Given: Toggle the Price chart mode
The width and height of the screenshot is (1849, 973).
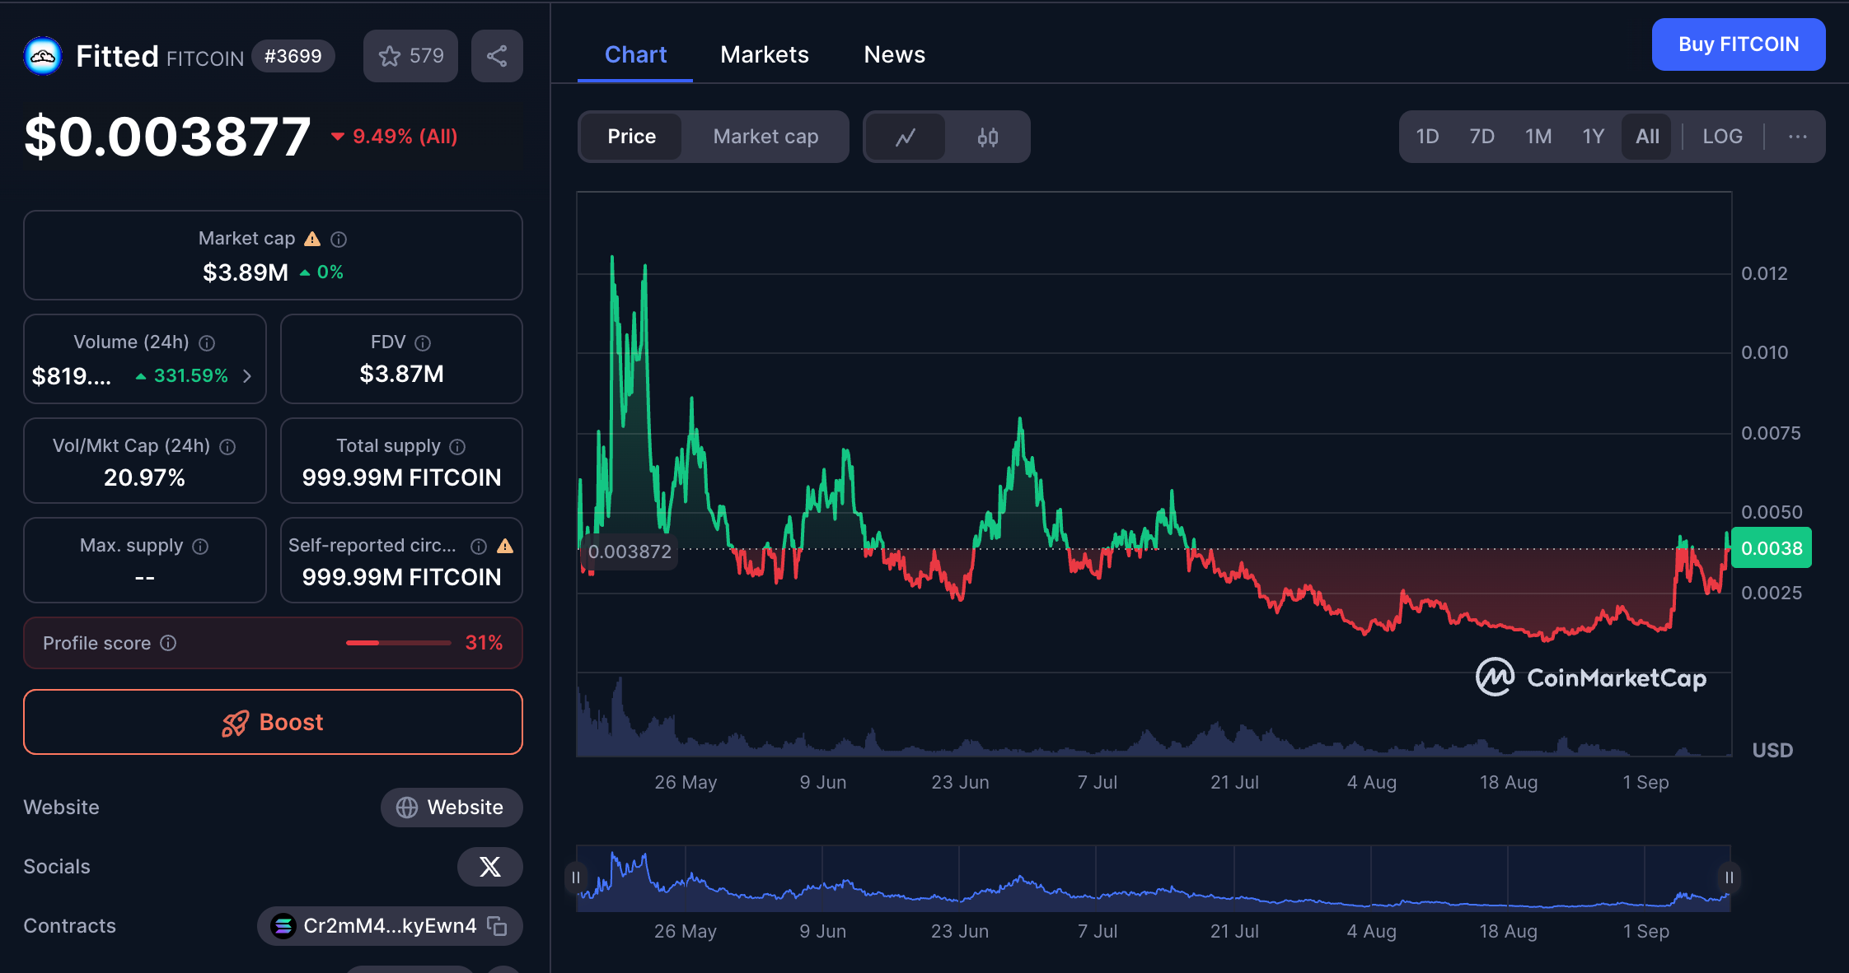Looking at the screenshot, I should (631, 137).
